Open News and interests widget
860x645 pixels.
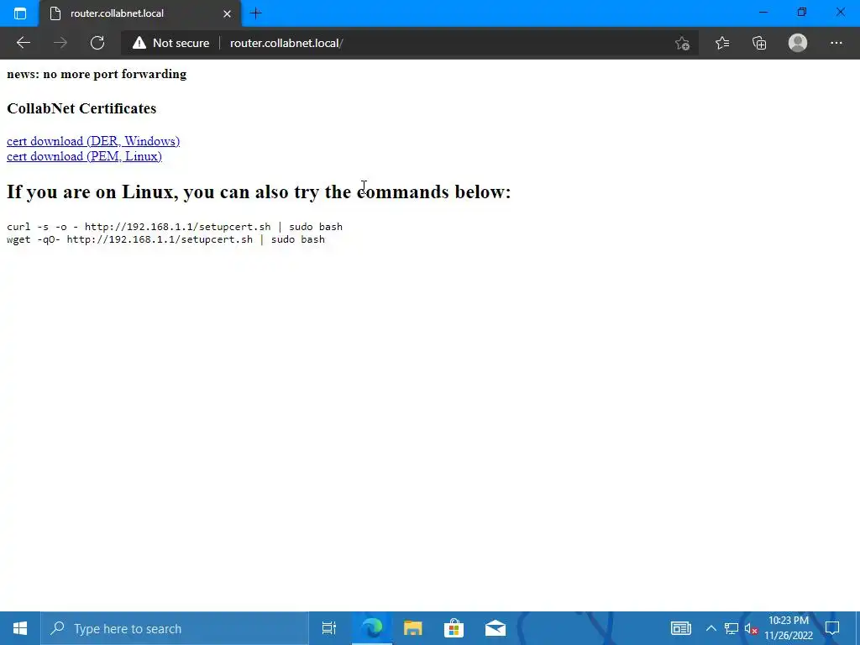pos(680,628)
